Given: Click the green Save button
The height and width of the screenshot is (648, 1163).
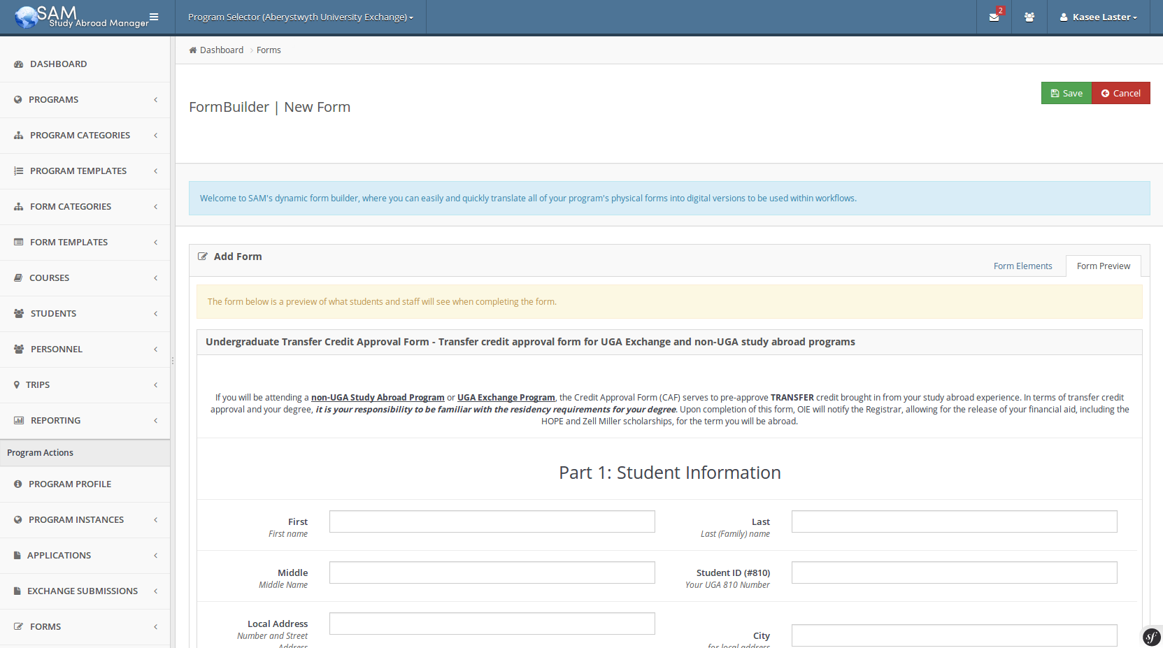Looking at the screenshot, I should tap(1066, 93).
